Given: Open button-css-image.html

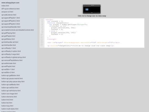Looking at the screenshot, I should 9,94.
